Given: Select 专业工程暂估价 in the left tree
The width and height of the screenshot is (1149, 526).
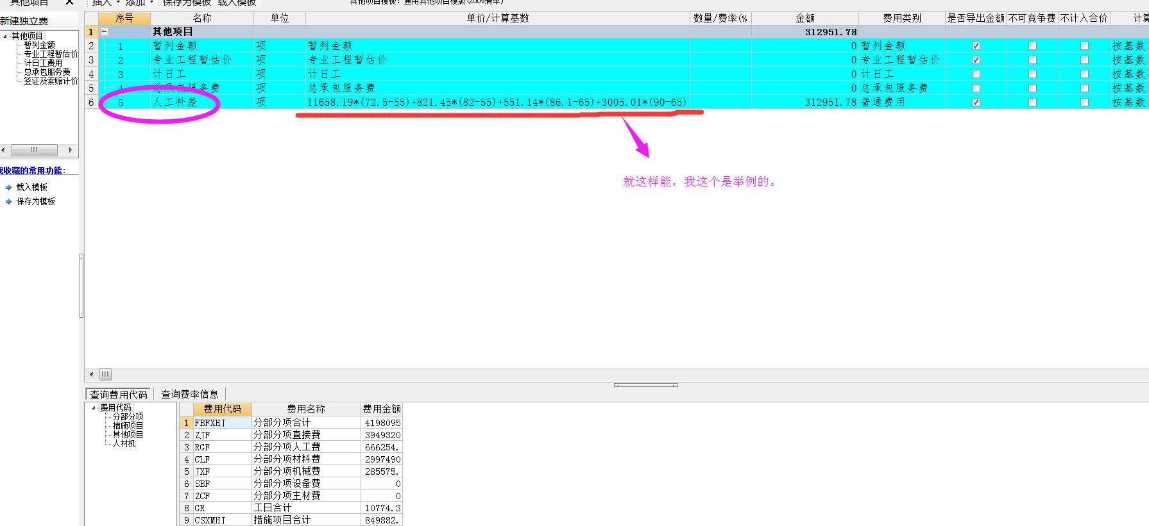Looking at the screenshot, I should pos(51,54).
